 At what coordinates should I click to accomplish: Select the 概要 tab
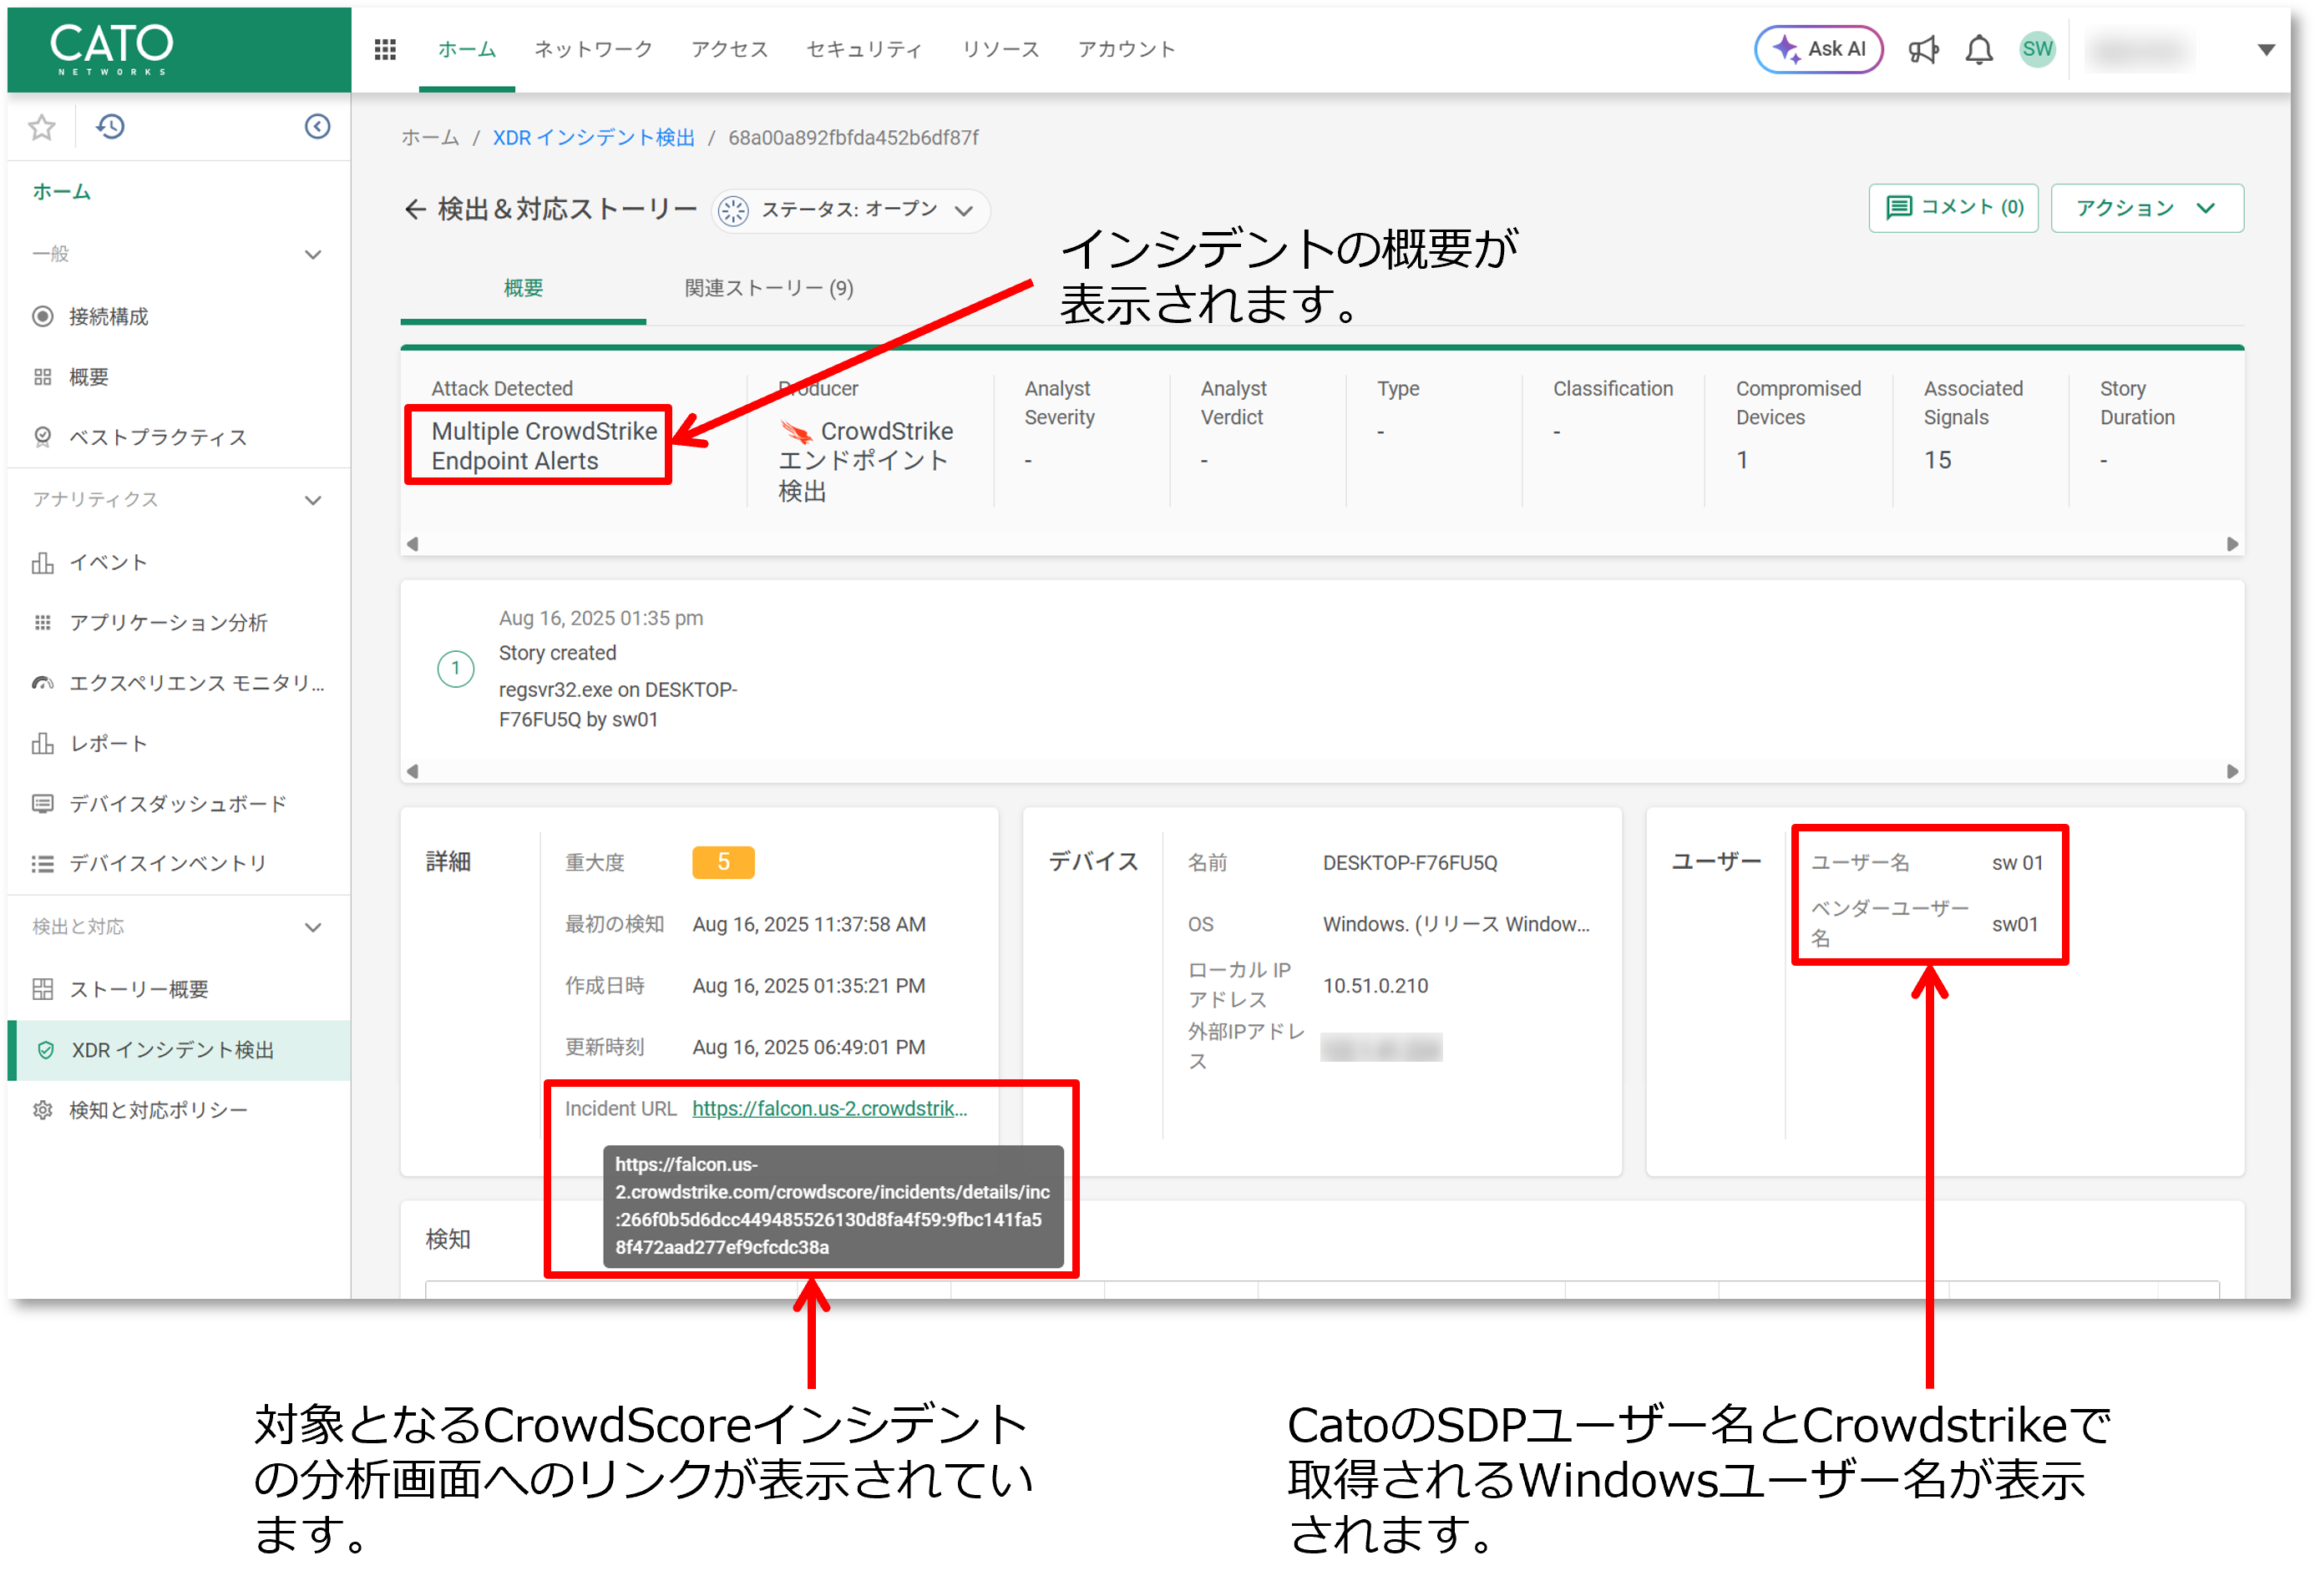coord(524,289)
